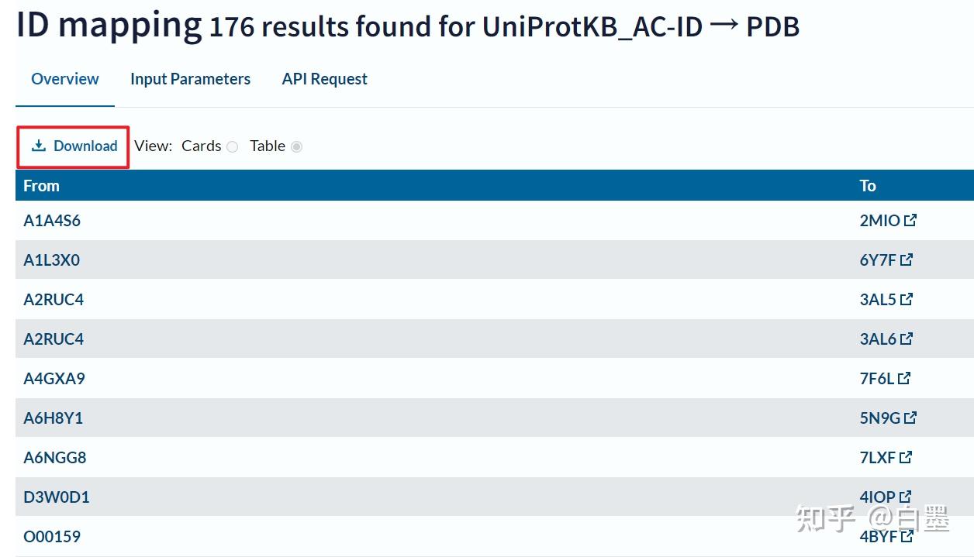The width and height of the screenshot is (974, 557).
Task: Open external link icon next to 2MIO
Action: click(910, 219)
